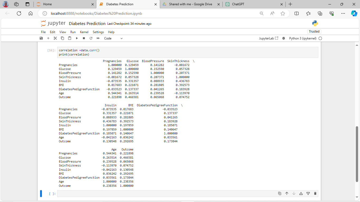The height and width of the screenshot is (202, 360).
Task: Click the Trusted notebook button
Action: (x=314, y=32)
